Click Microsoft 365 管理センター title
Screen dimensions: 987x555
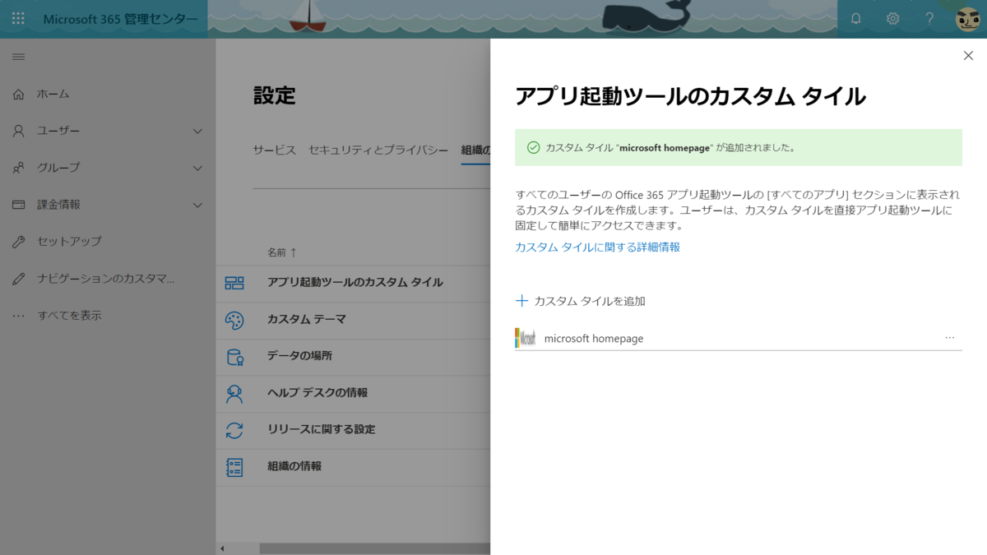120,18
